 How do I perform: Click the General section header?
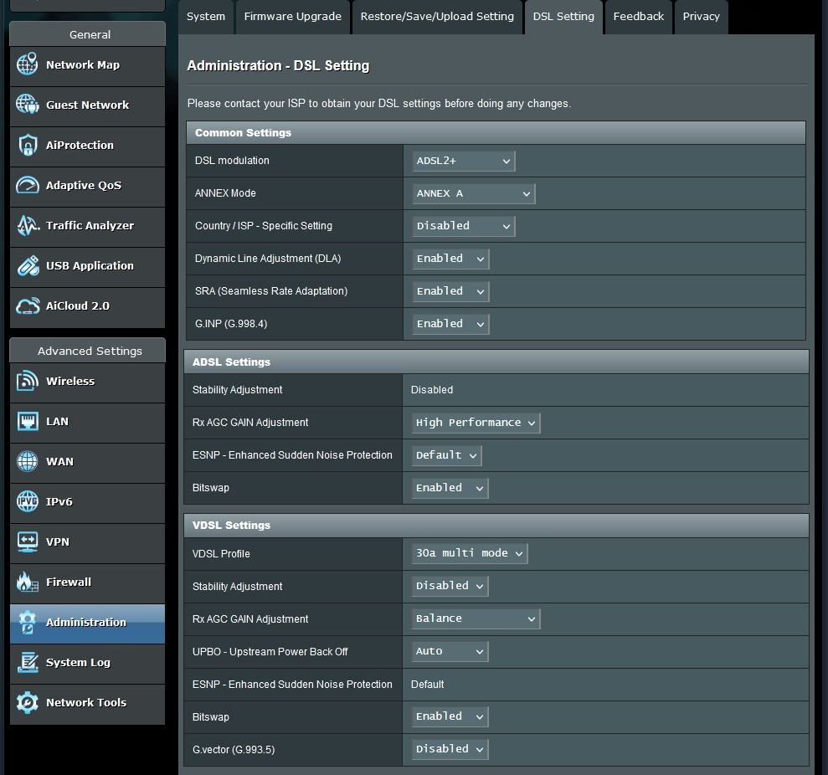(x=88, y=34)
